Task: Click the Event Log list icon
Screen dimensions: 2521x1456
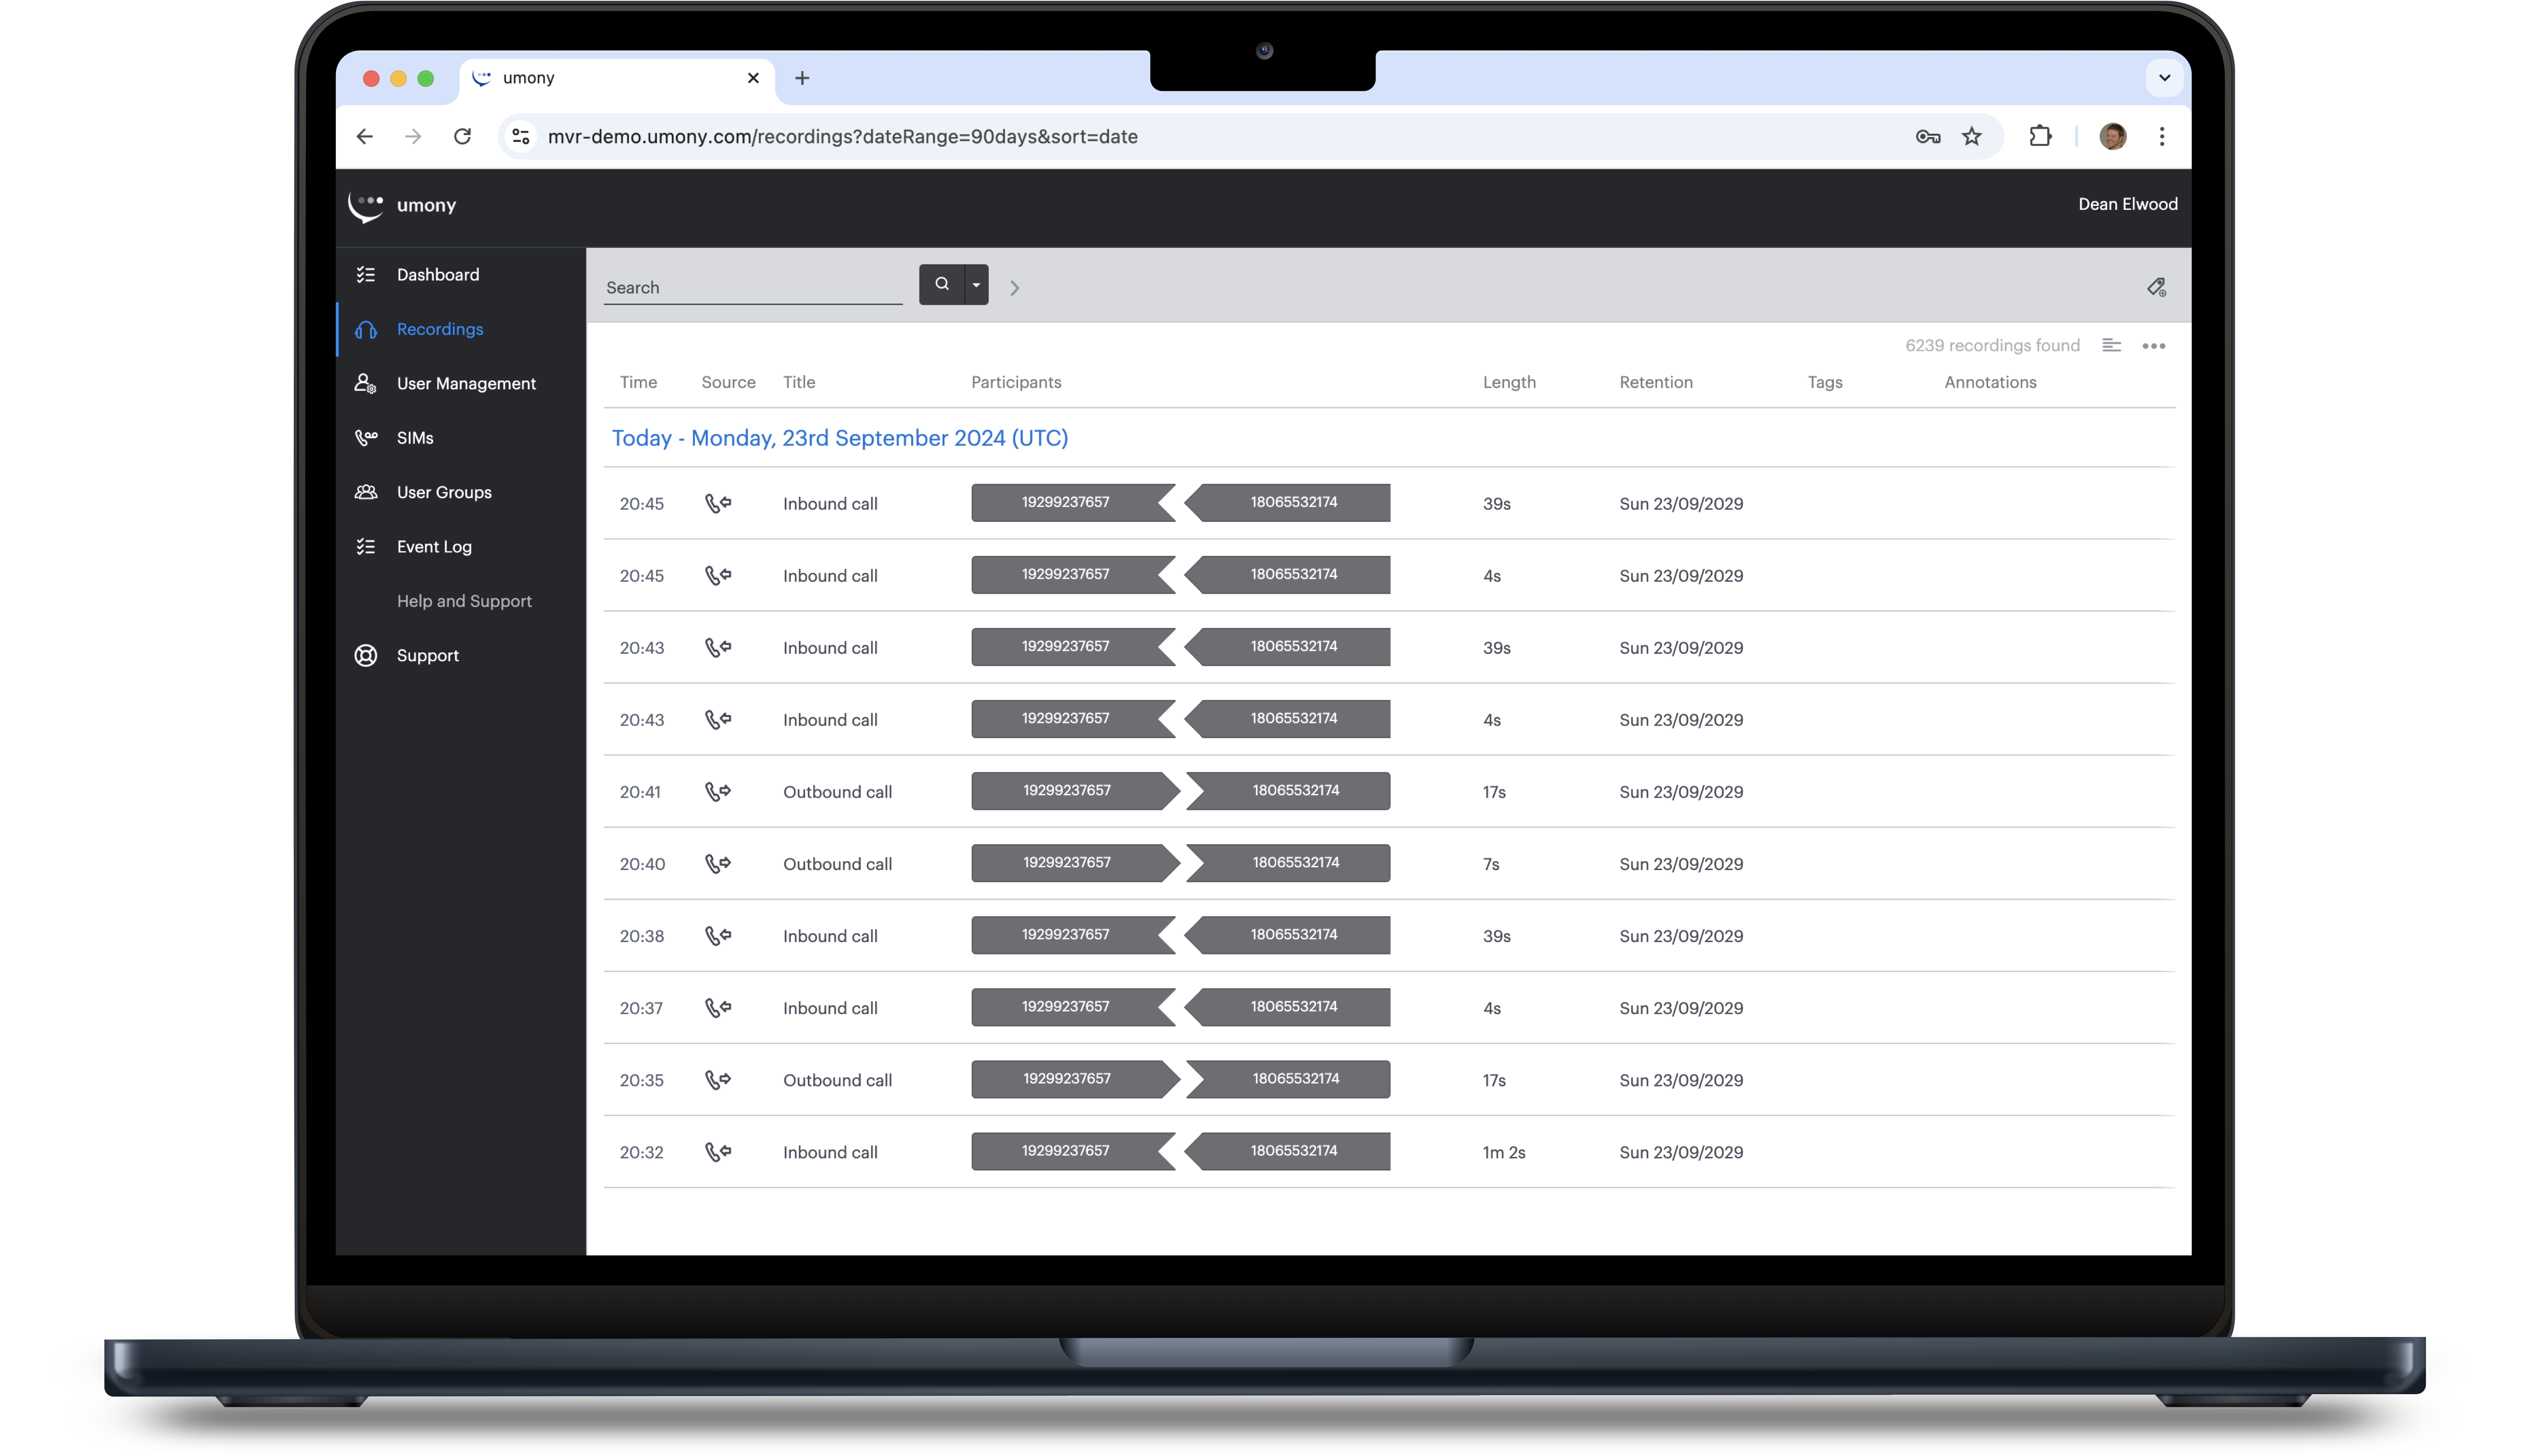Action: pos(366,546)
